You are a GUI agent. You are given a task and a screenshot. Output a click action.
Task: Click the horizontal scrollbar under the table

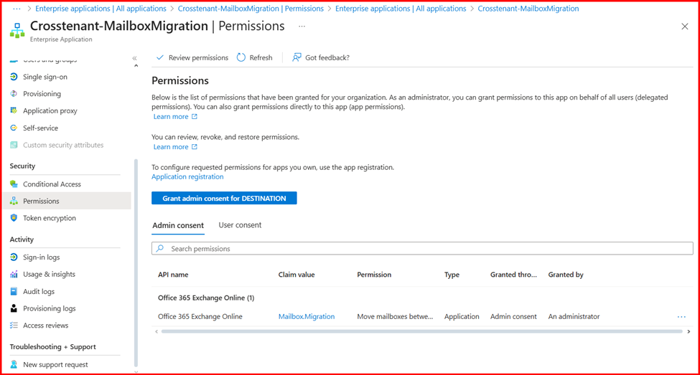click(421, 331)
